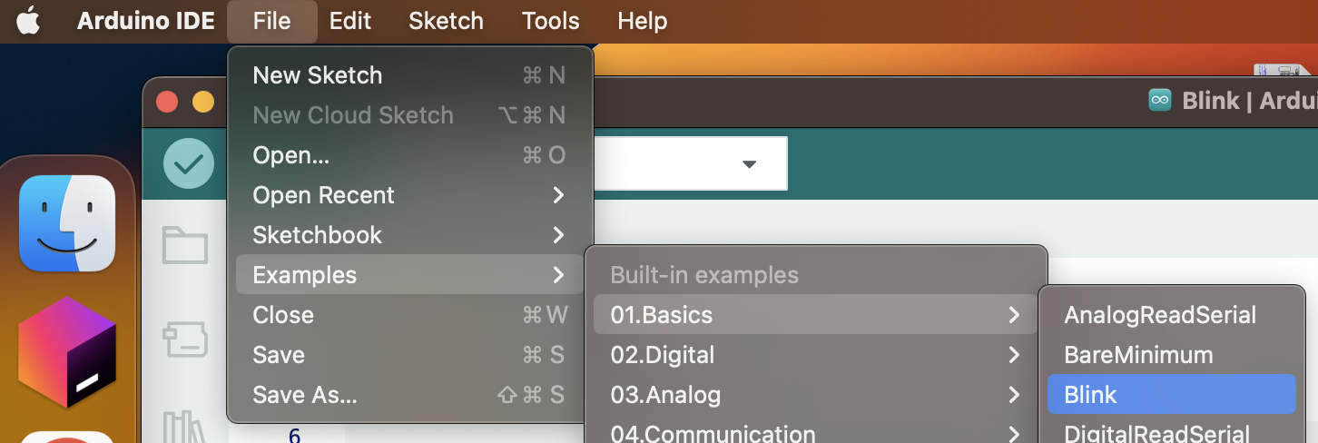This screenshot has height=443, width=1318.
Task: Minimize the Arduino window with yellow button
Action: 203,102
